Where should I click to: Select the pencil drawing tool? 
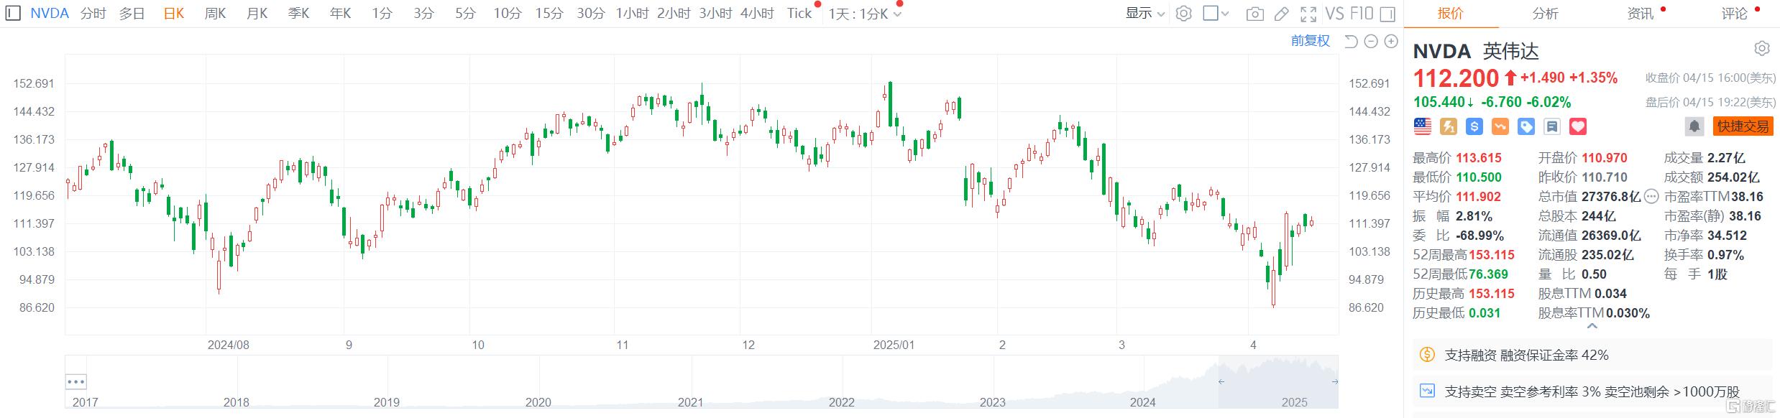[1282, 14]
